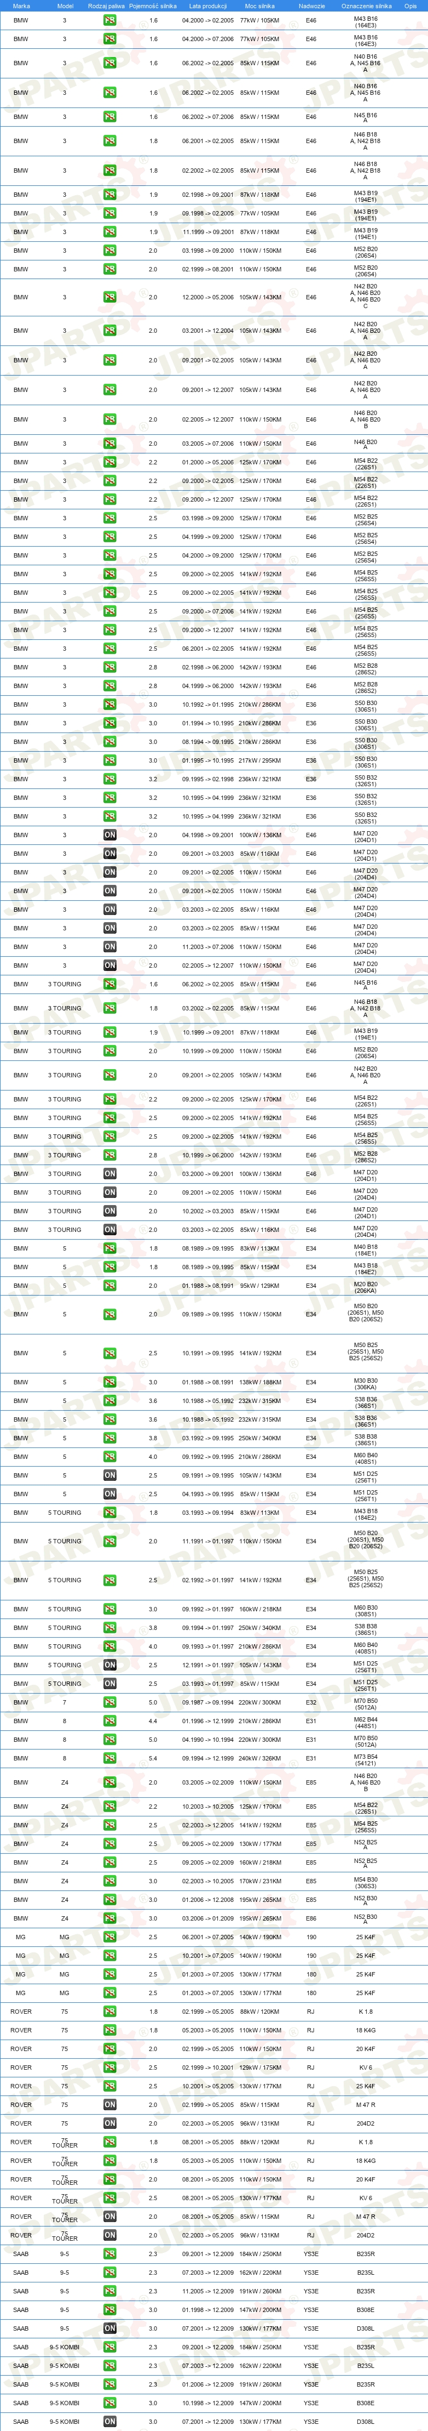Click engine code M30 B30 (306KA)
Screen dimensions: 428x2431
point(366,1384)
